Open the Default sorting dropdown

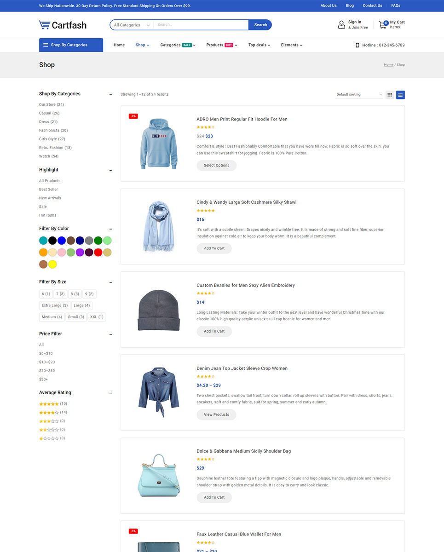[359, 95]
